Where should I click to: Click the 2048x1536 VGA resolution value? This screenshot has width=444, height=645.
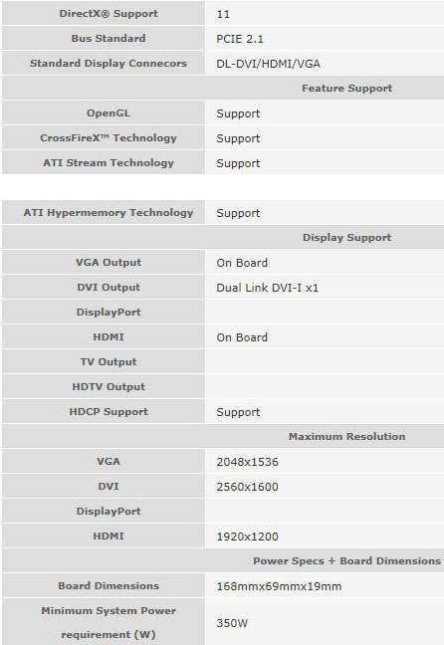coord(247,462)
